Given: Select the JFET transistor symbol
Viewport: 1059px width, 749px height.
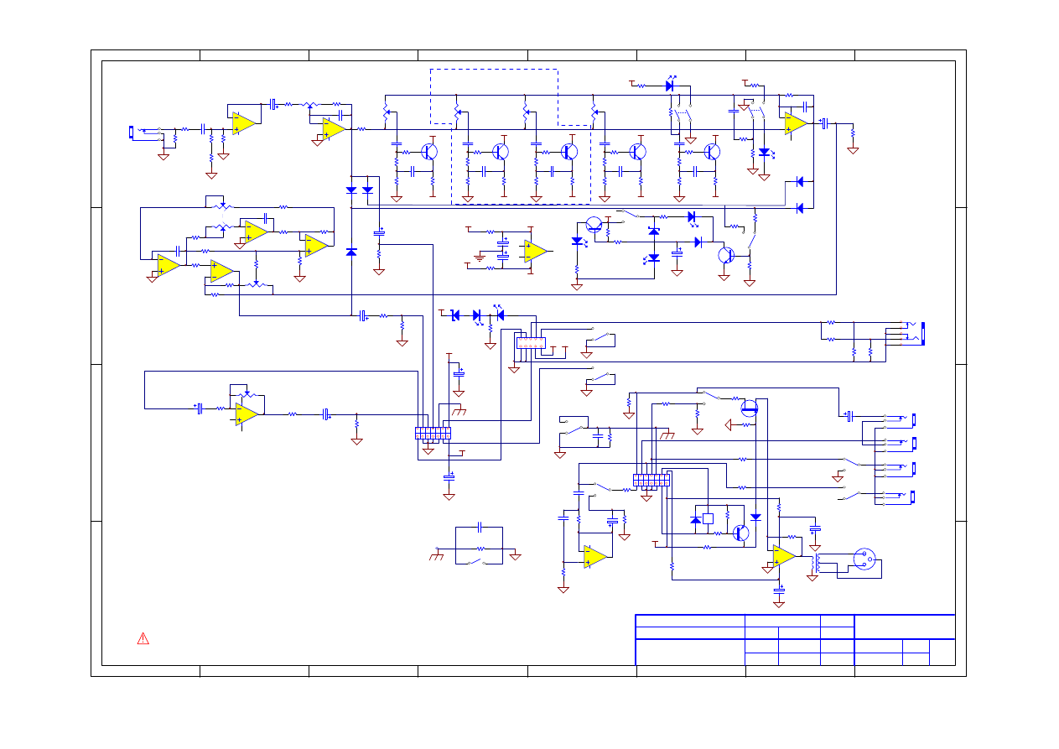Looking at the screenshot, I should coord(750,408).
